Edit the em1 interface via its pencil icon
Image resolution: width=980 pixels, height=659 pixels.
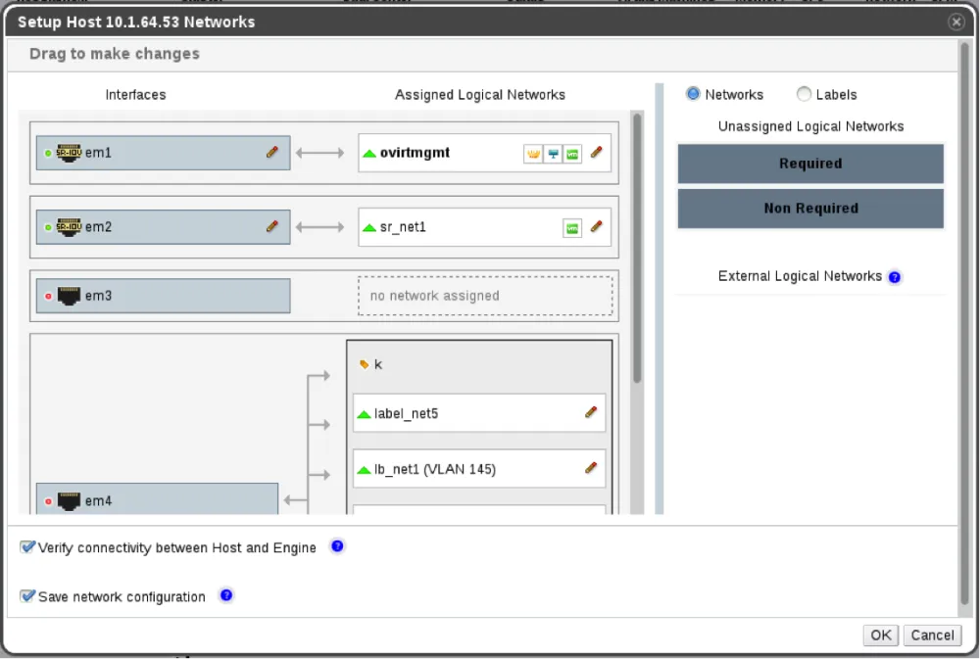click(x=272, y=153)
